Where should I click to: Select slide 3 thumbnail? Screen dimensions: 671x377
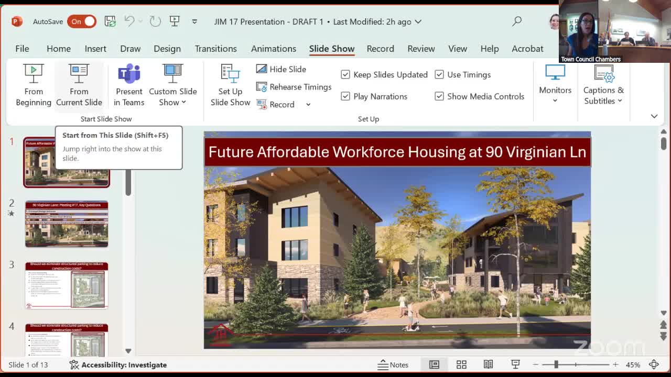tap(67, 285)
